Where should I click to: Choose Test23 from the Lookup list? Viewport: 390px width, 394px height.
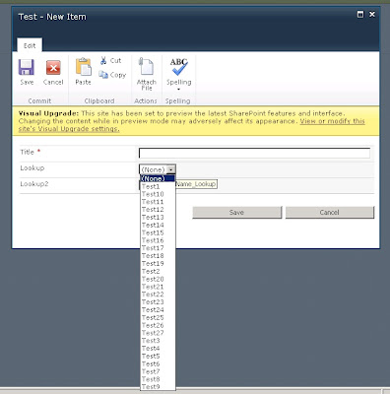pyautogui.click(x=158, y=302)
